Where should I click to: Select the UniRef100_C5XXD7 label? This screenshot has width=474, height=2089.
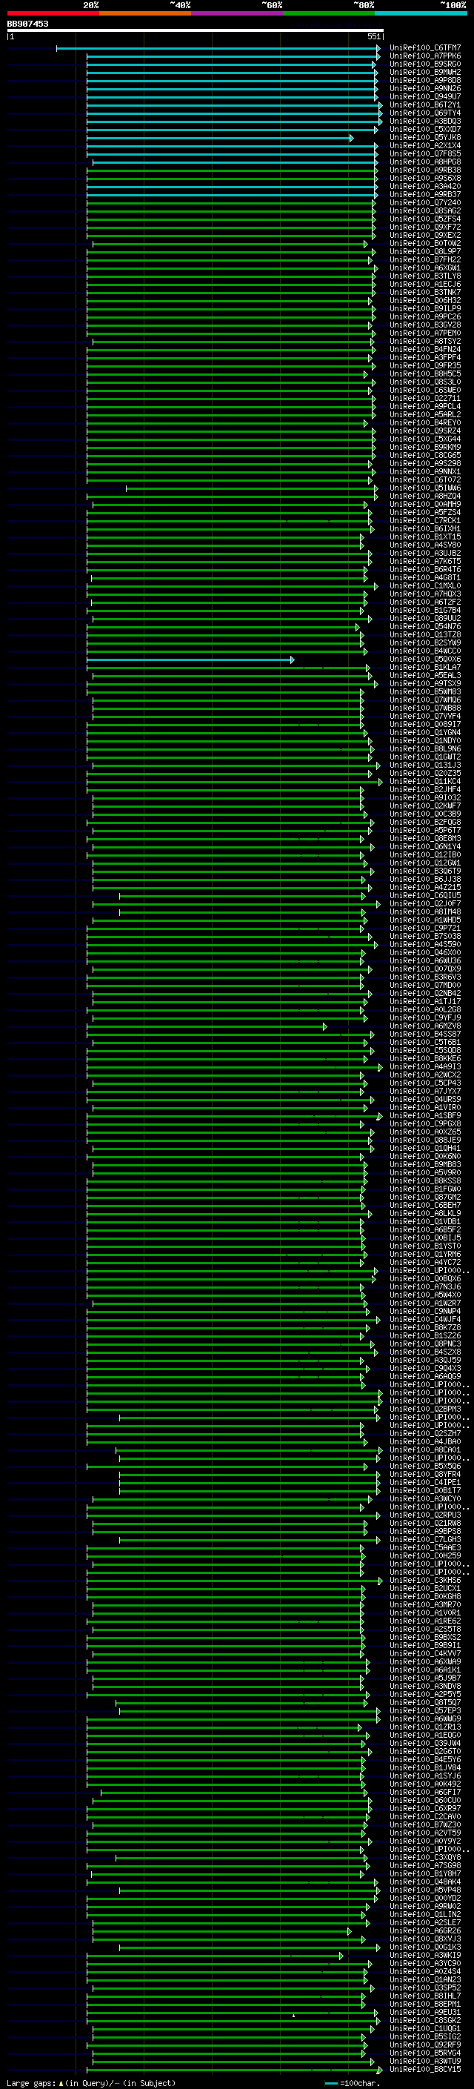pyautogui.click(x=425, y=129)
